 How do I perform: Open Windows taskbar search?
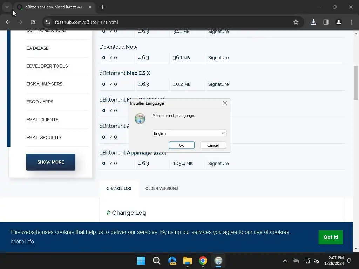tap(157, 261)
